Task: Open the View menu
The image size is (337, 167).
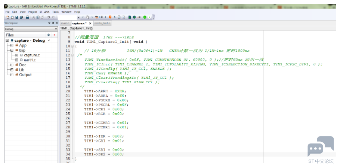Action: tap(22, 12)
